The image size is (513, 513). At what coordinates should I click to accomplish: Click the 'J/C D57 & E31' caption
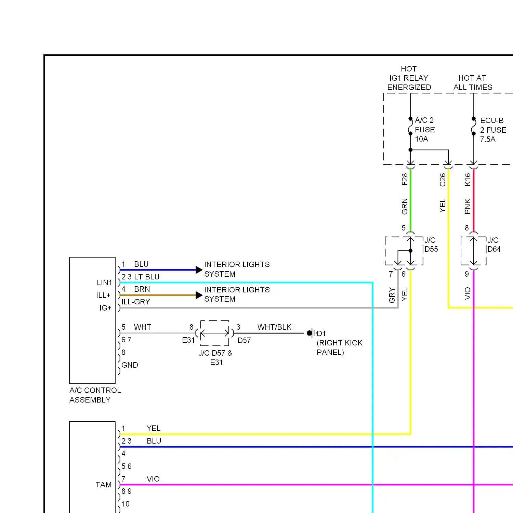(215, 357)
